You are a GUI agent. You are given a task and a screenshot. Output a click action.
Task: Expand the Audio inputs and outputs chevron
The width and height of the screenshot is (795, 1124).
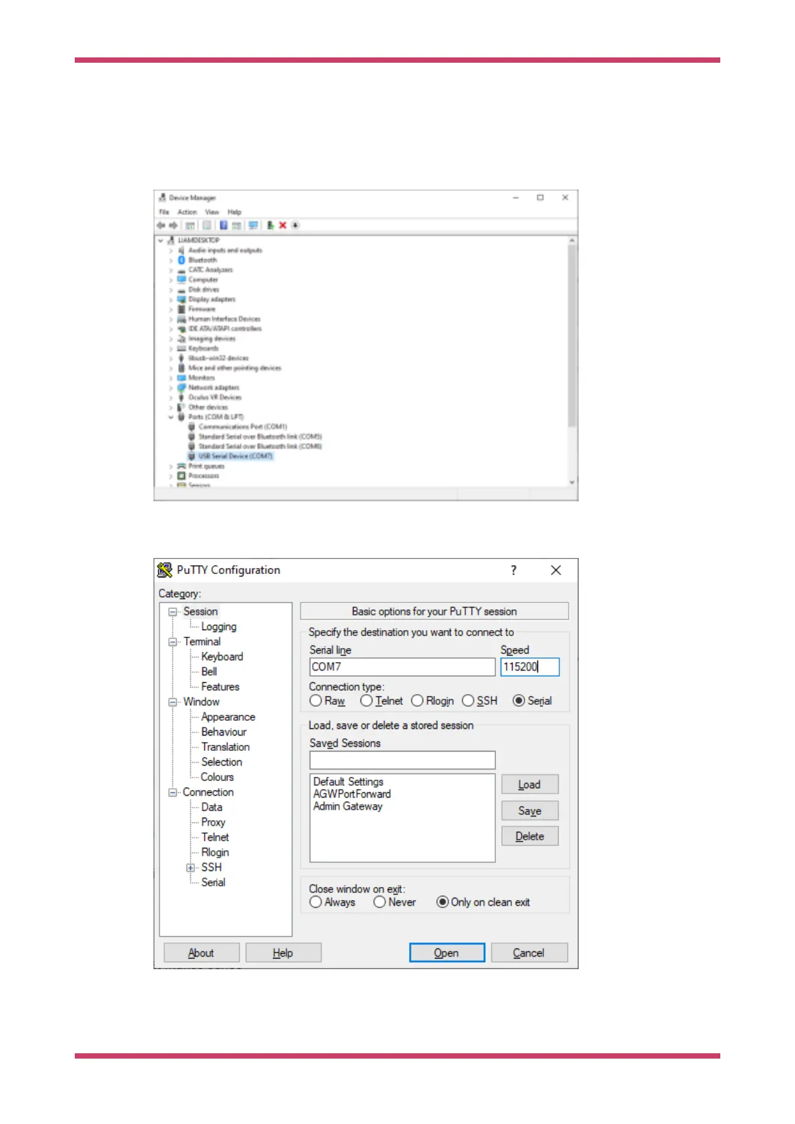170,250
